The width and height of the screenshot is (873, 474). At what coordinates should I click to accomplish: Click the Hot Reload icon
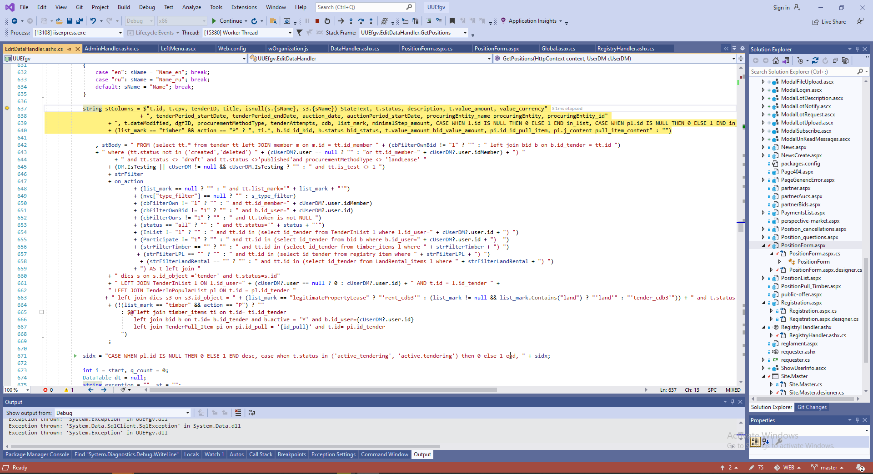[254, 21]
